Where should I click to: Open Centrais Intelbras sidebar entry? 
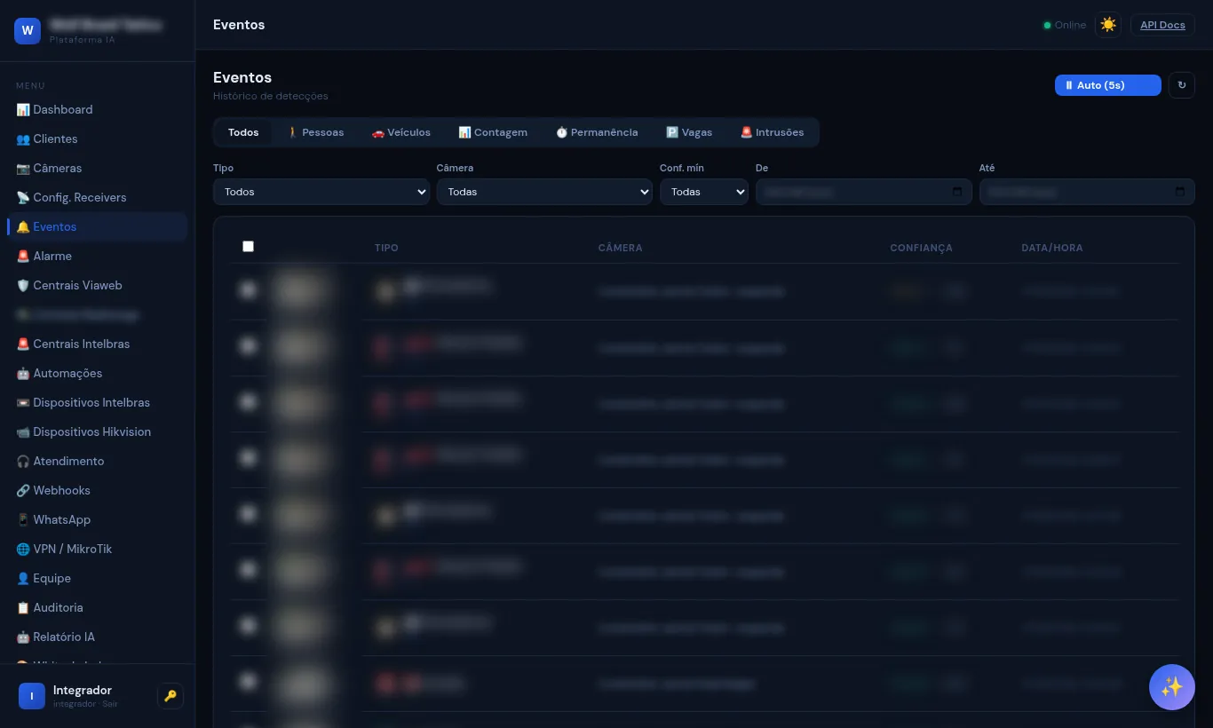[x=98, y=344]
